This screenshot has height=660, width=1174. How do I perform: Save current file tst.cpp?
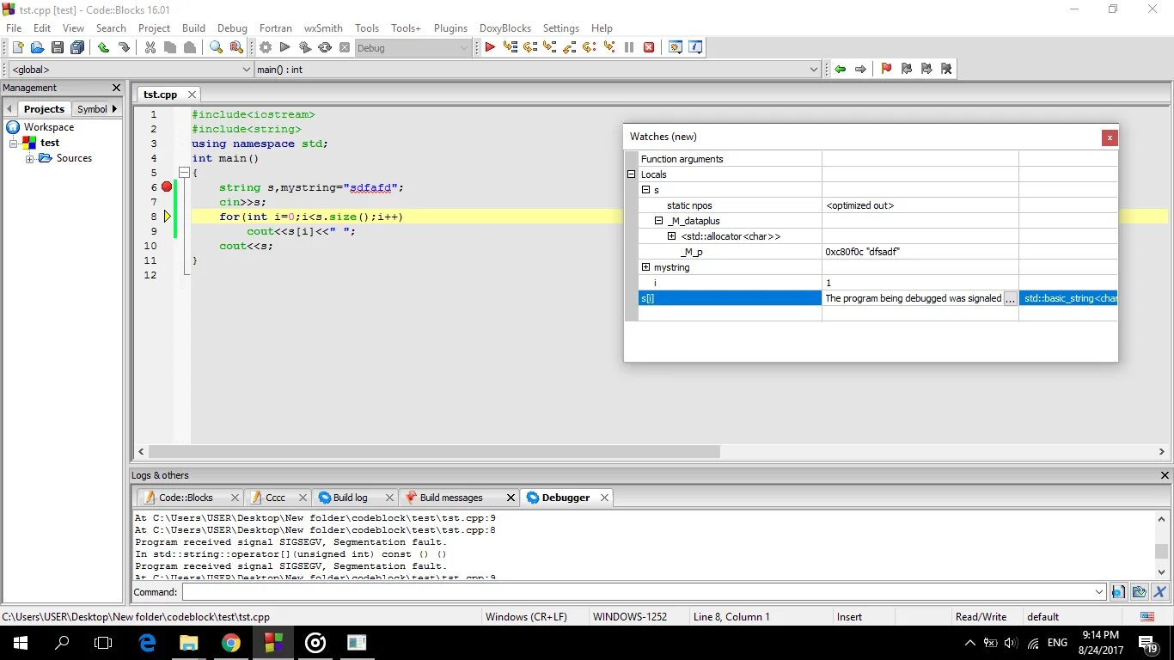pyautogui.click(x=58, y=48)
